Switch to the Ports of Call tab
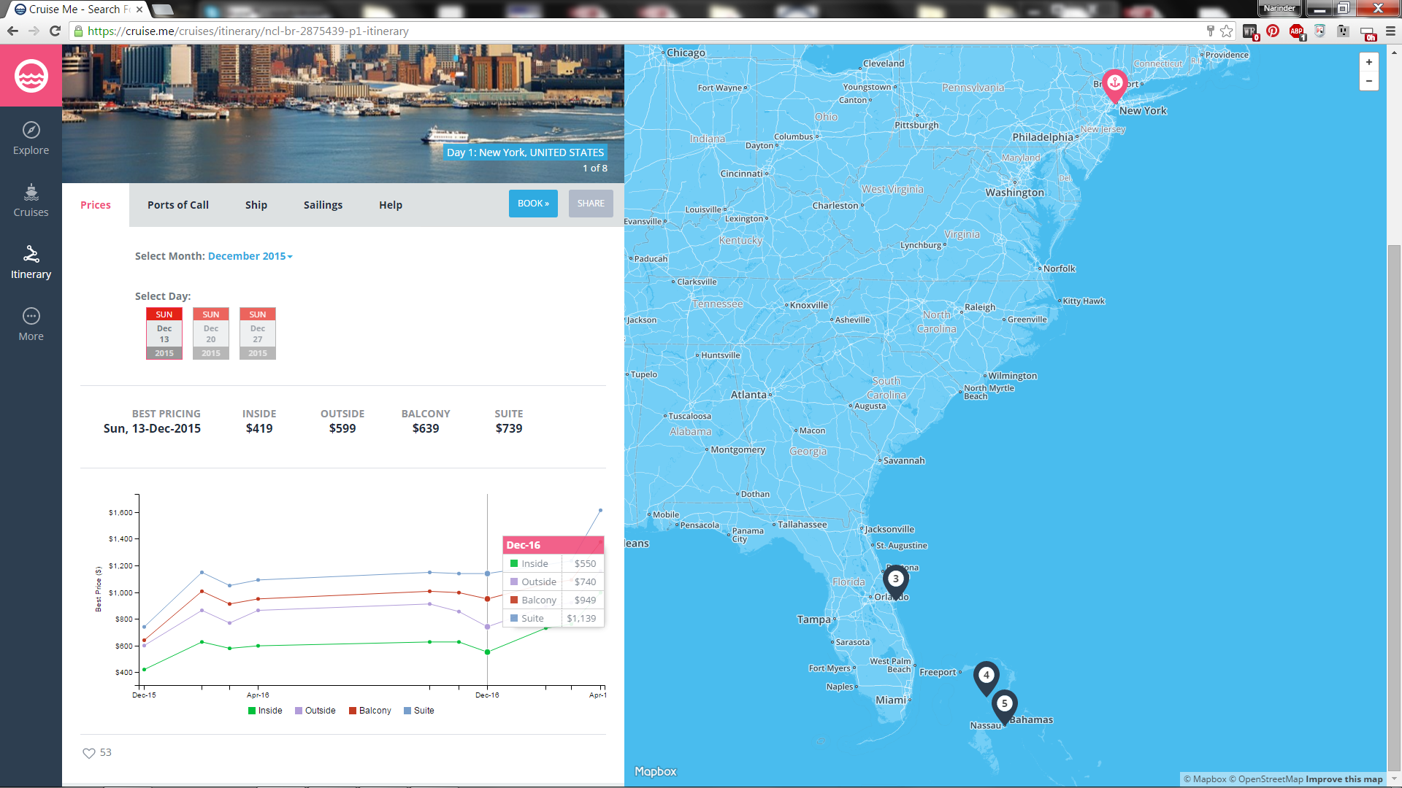Viewport: 1402px width, 788px height. 178,205
